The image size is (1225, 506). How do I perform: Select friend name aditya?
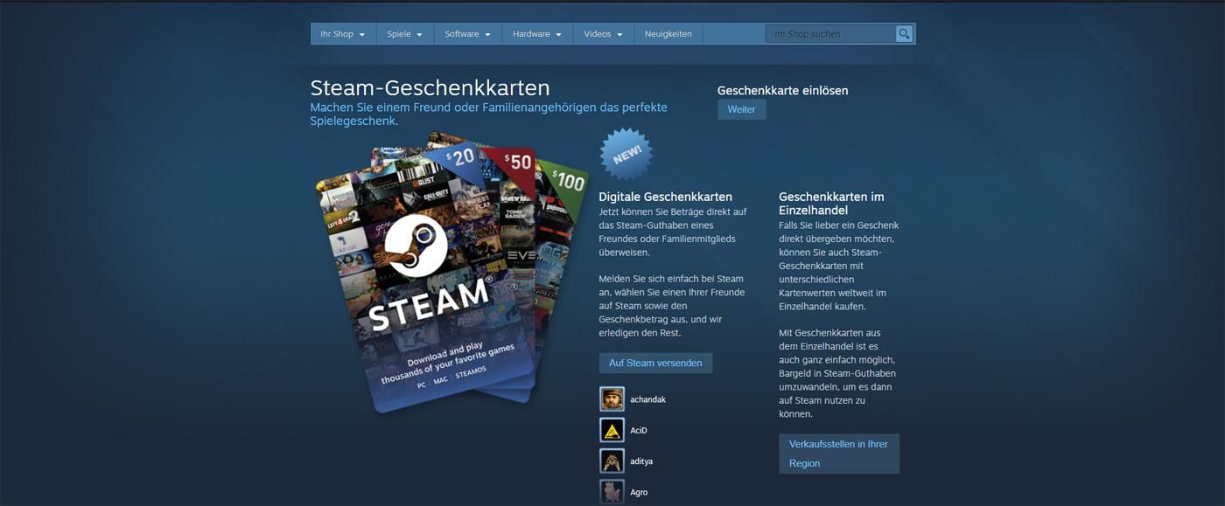pos(641,461)
